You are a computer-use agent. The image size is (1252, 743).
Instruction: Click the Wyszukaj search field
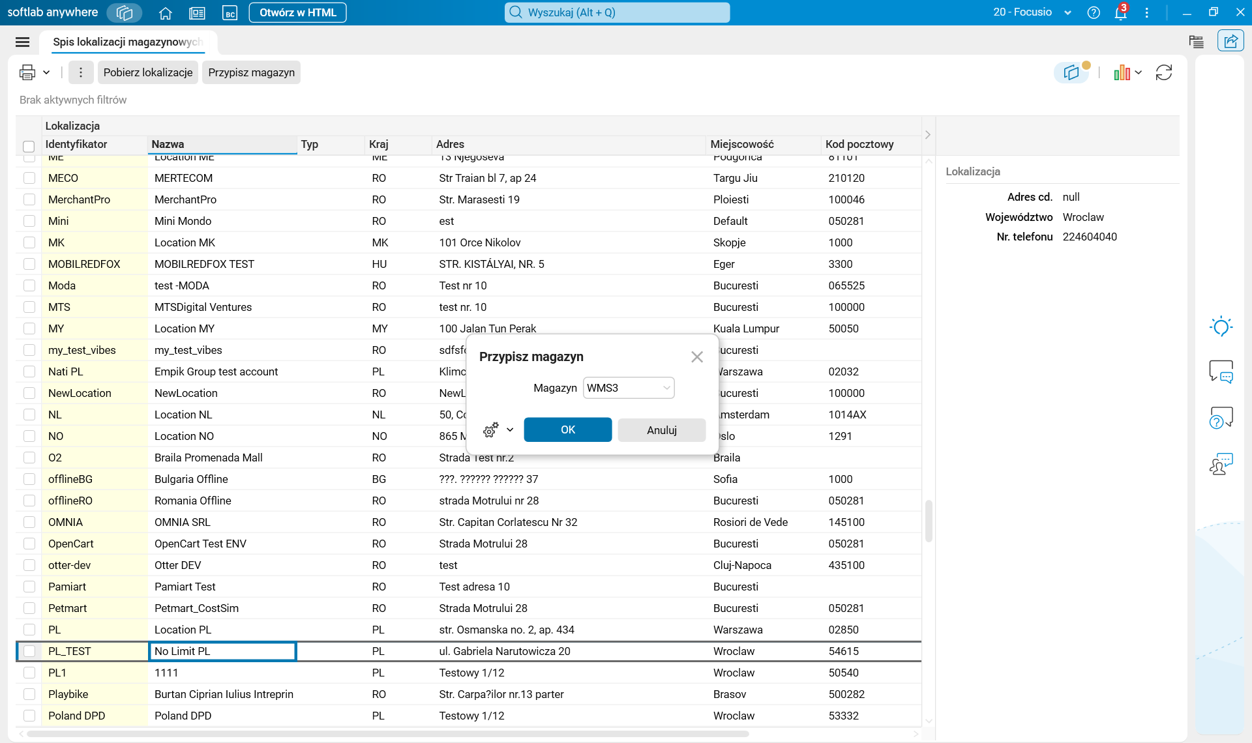[617, 12]
